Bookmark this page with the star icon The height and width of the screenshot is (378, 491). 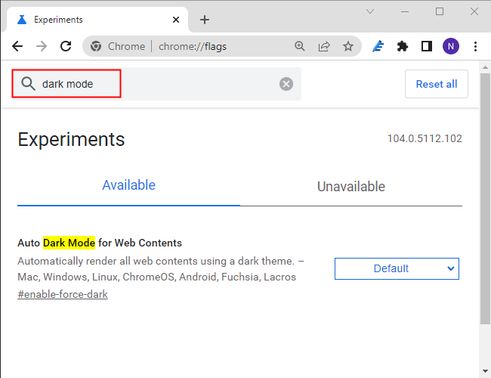pos(348,46)
